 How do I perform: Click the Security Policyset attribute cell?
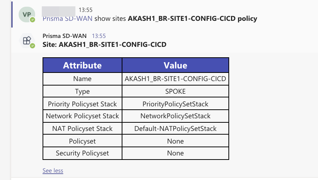(x=82, y=153)
